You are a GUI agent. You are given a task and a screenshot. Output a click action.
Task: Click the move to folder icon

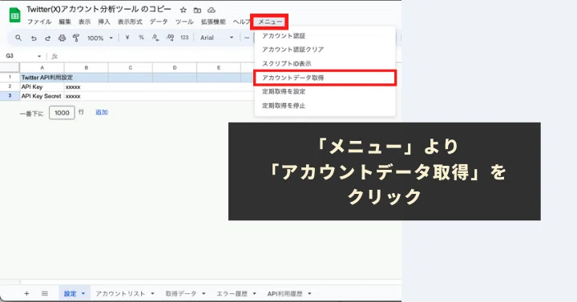click(x=197, y=10)
